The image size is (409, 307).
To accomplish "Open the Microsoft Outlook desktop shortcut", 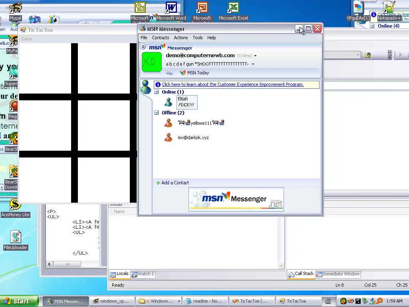I will point(140,11).
